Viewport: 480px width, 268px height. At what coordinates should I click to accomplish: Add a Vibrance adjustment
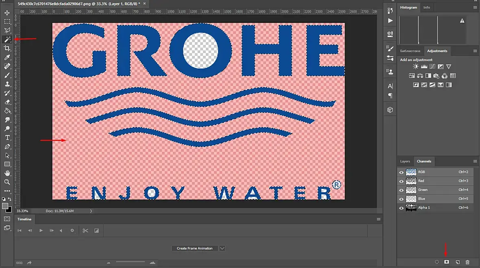pyautogui.click(x=449, y=66)
